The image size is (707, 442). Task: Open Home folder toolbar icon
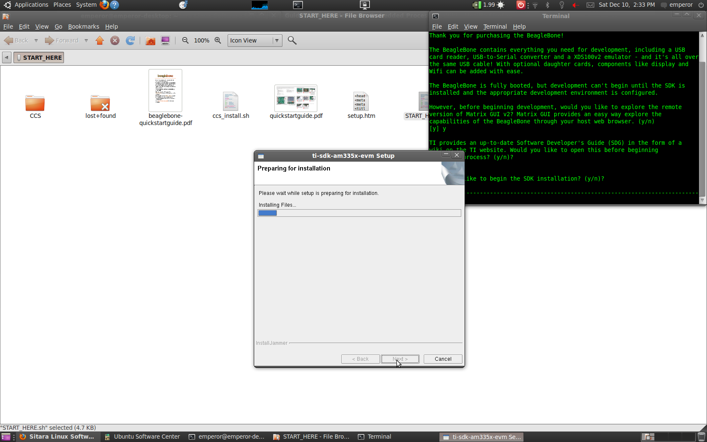(150, 40)
